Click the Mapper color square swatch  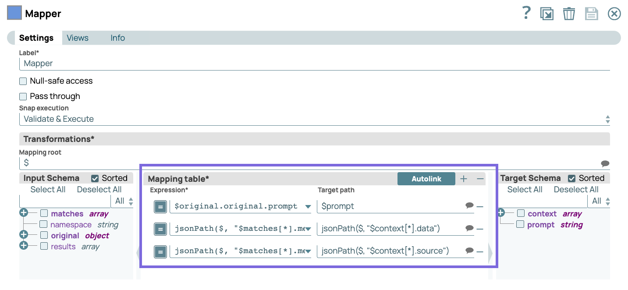coord(14,13)
